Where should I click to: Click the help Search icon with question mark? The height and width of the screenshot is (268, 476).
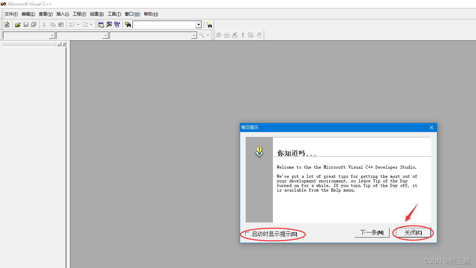pyautogui.click(x=209, y=25)
